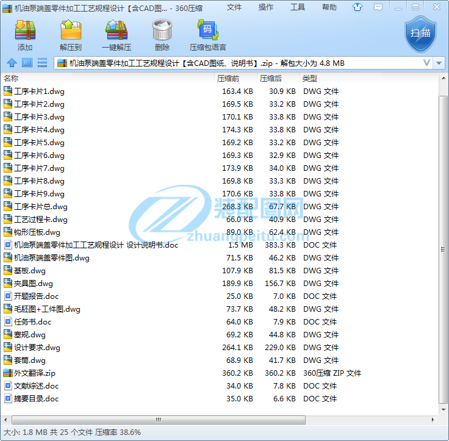Open the feedback message icon

pyautogui.click(x=378, y=7)
